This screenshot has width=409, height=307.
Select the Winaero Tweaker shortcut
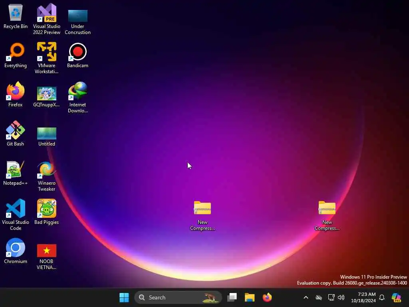[46, 176]
